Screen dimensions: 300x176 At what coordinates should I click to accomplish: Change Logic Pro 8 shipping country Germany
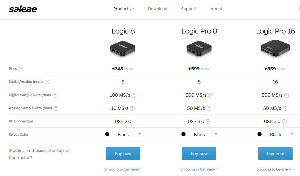pos(209,169)
